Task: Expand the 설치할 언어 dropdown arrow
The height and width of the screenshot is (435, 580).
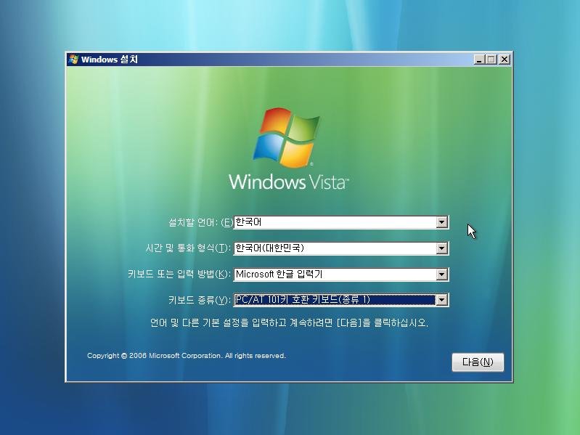Action: (441, 222)
